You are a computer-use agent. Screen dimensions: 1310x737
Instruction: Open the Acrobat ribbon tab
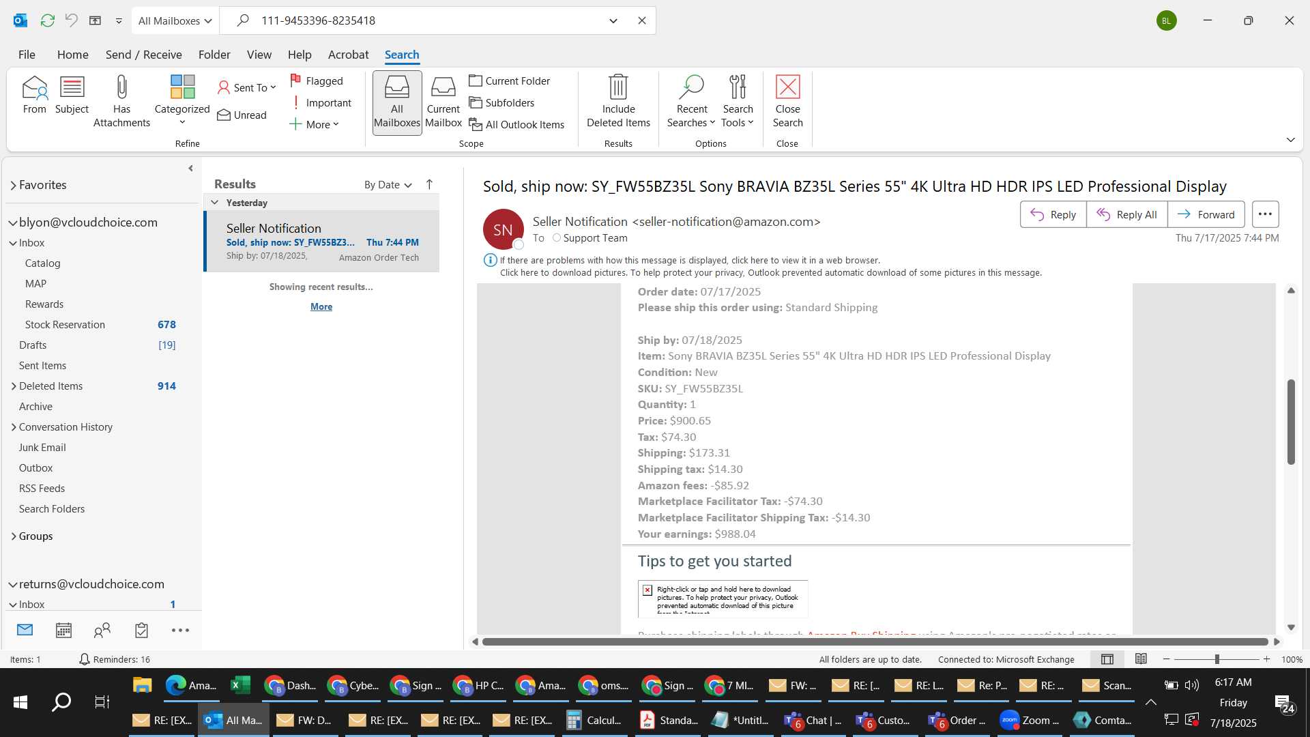click(348, 55)
